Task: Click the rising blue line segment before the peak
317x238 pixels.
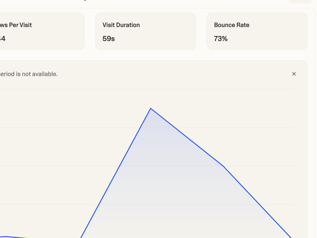Action: (116, 173)
